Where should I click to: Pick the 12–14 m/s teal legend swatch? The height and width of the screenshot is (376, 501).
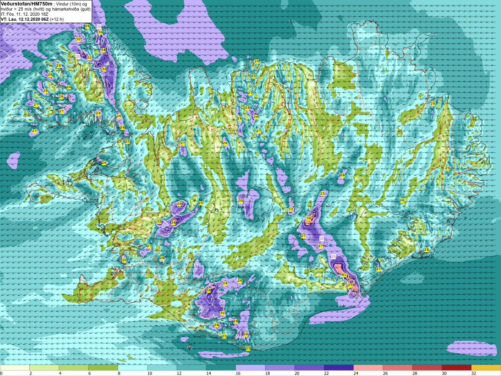coord(191,368)
